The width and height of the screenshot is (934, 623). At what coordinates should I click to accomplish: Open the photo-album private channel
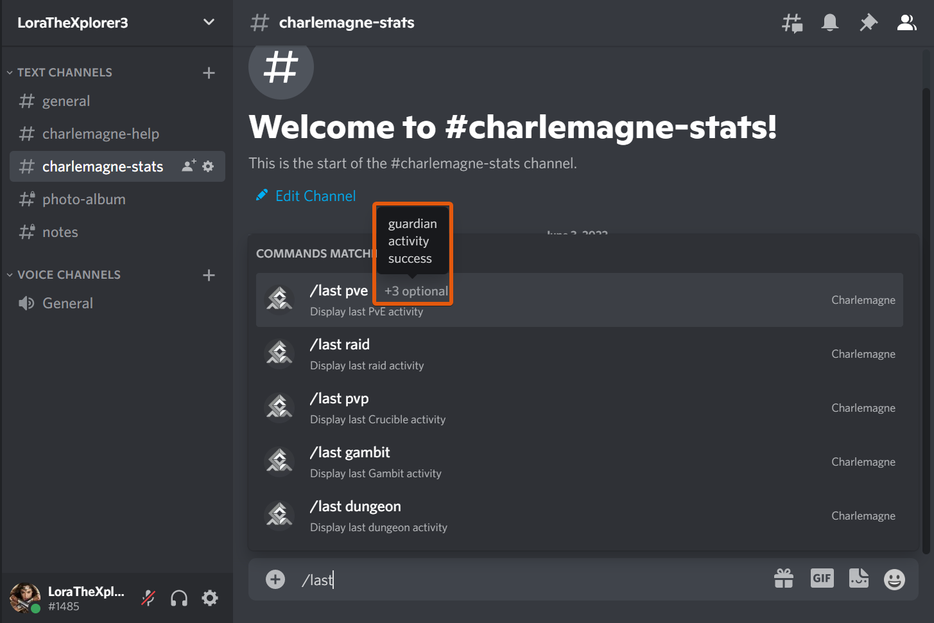117,200
